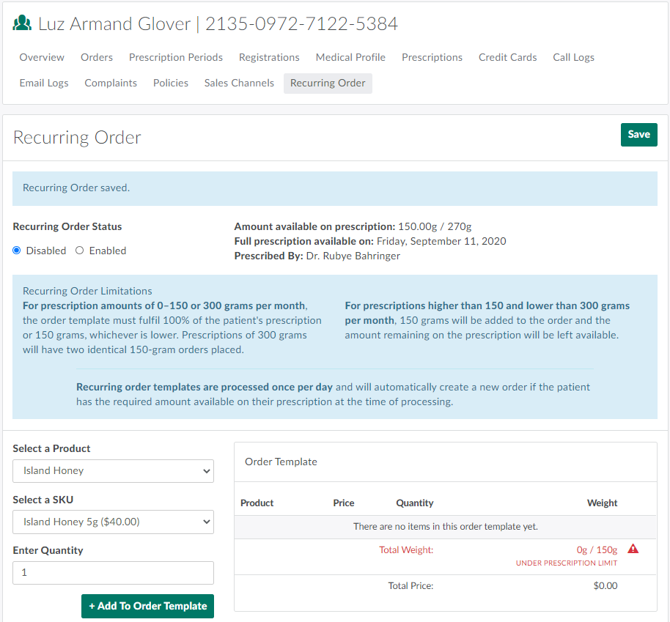Open the Registrations tab
Screen dimensions: 670x622
coord(269,57)
